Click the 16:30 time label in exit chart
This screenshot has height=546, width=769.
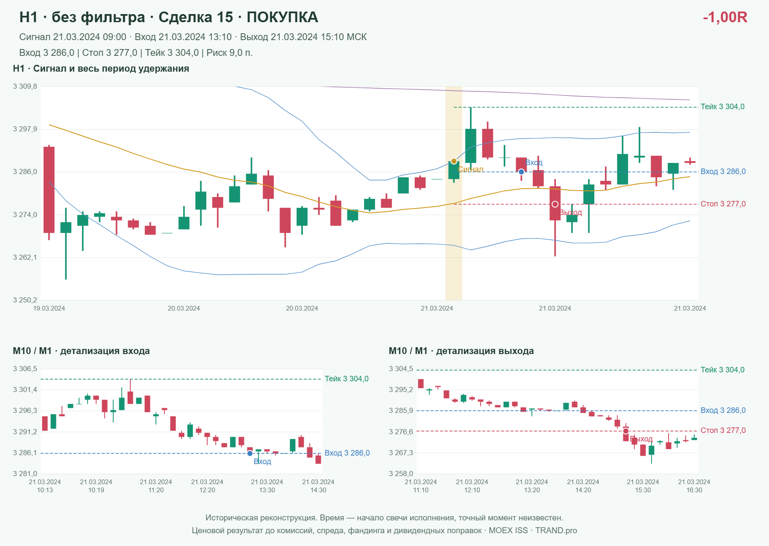click(x=694, y=490)
